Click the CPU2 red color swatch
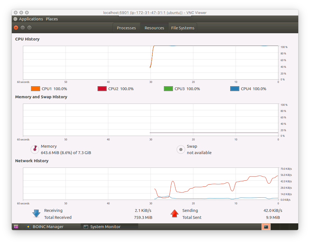The image size is (310, 244). coord(102,88)
